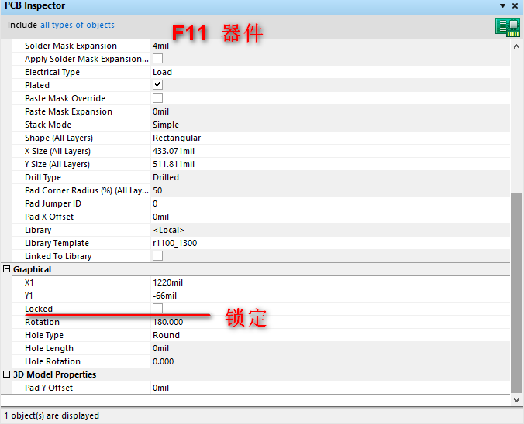Screen dimensions: 524x424
Task: Pin the PCB Inspector panel
Action: (504, 6)
